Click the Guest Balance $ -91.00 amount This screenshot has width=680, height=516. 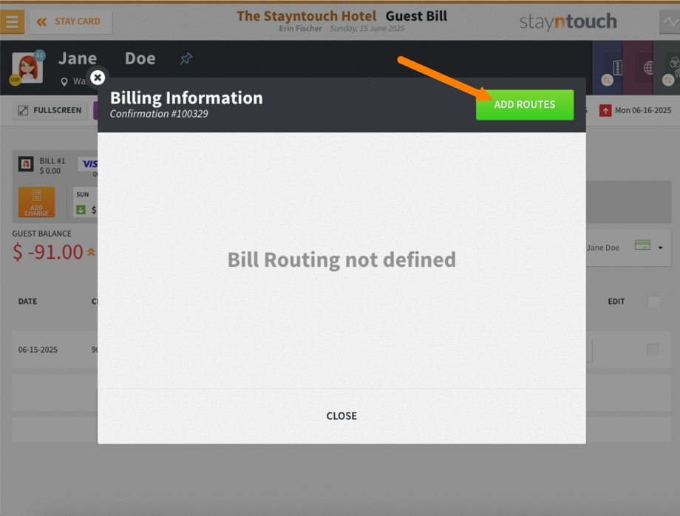pyautogui.click(x=48, y=252)
